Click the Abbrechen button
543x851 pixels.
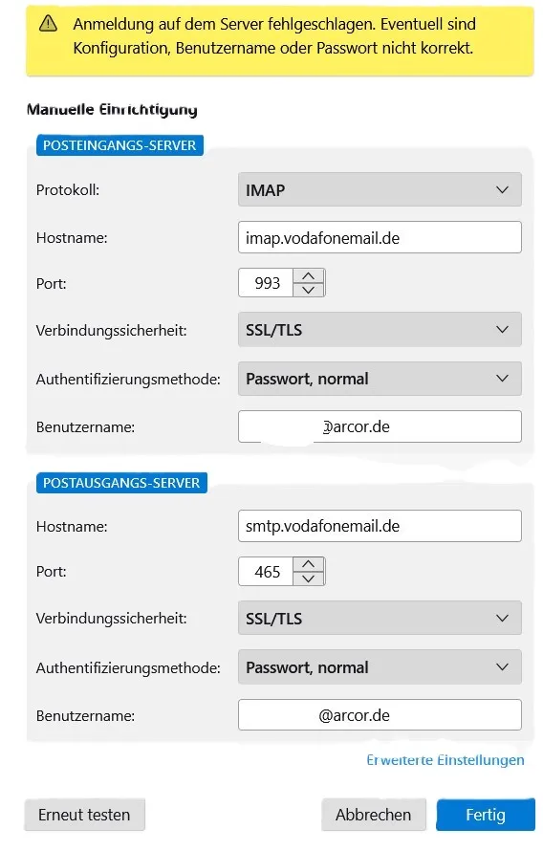click(x=373, y=815)
